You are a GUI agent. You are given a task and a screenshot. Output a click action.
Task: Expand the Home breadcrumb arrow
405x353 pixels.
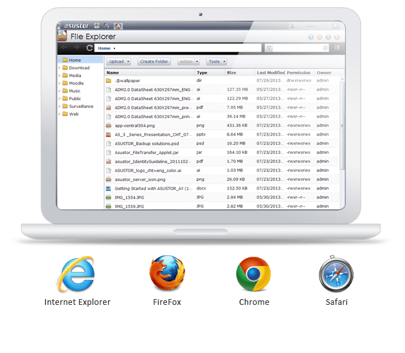click(x=114, y=48)
